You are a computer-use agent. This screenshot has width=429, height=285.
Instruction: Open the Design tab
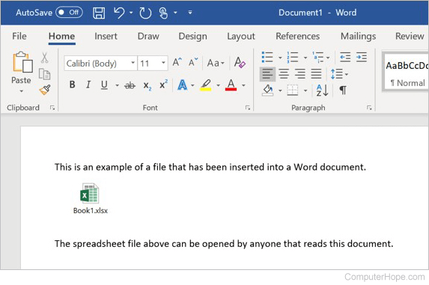pos(192,36)
